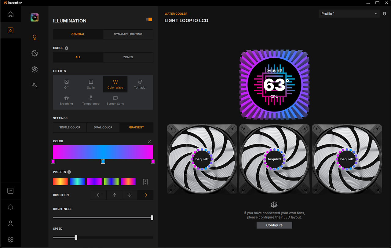Click the io center logo in title bar

point(13,3)
